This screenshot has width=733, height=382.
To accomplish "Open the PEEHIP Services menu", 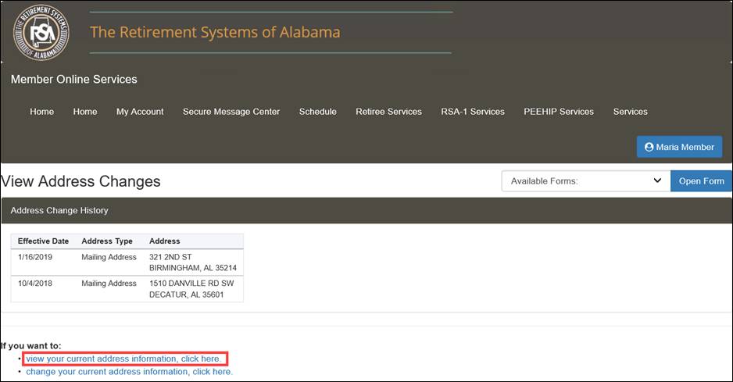I will click(x=559, y=112).
